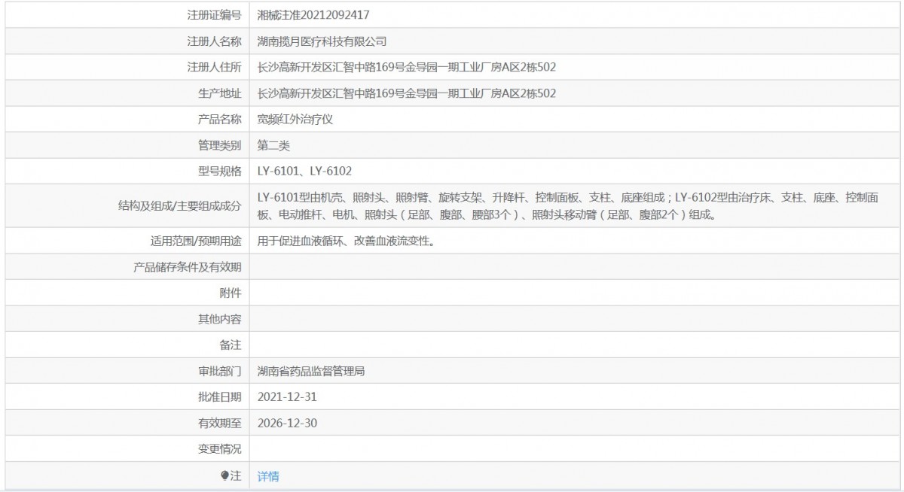Select the address text in the 注册人住所 row
The image size is (904, 492).
point(407,67)
